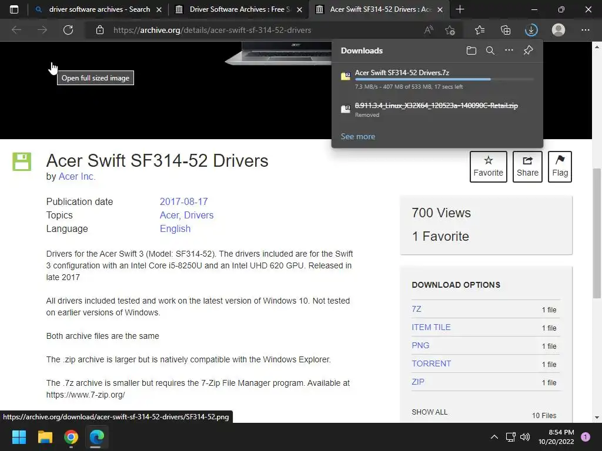Open the Acer topic link
The height and width of the screenshot is (451, 602).
169,215
